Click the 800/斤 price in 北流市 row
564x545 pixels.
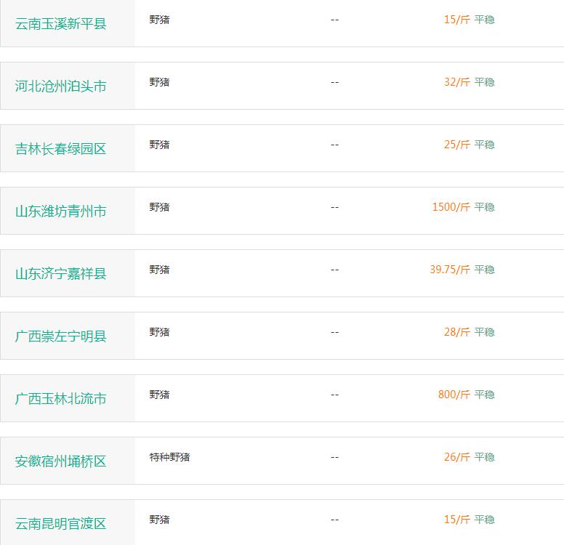tap(454, 395)
